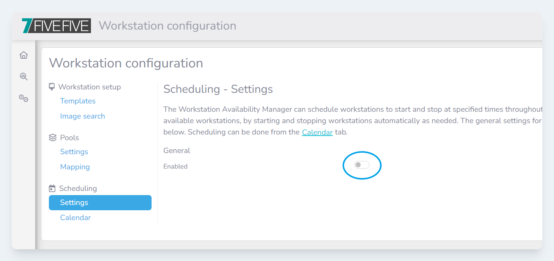
Task: Click the monitor icon beside Workstation setup
Action: pyautogui.click(x=52, y=87)
